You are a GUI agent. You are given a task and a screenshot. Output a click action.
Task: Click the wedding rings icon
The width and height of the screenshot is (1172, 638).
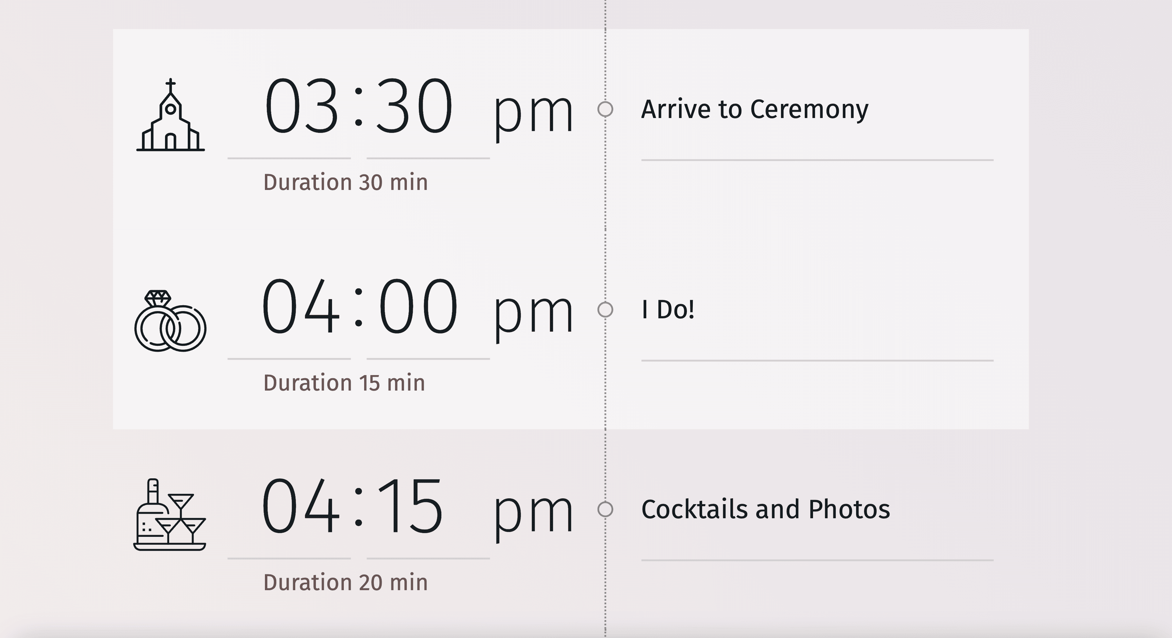click(x=170, y=321)
